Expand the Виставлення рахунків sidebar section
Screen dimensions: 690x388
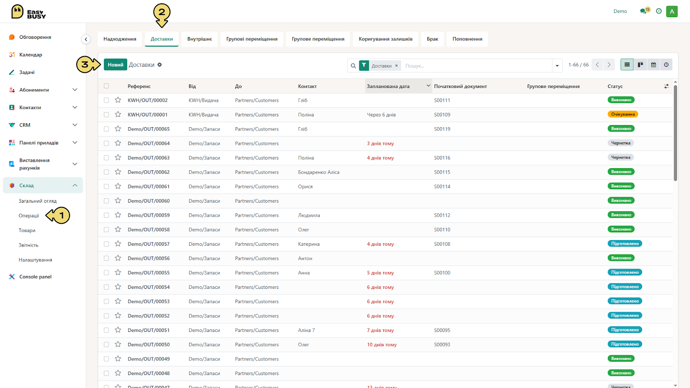click(75, 164)
